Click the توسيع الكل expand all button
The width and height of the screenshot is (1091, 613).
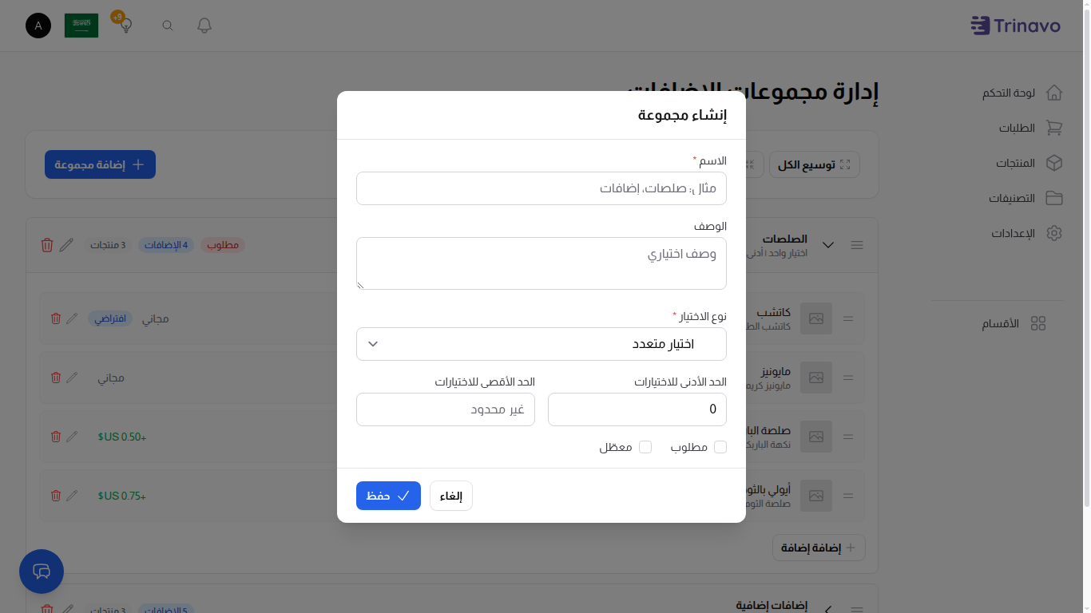pos(814,164)
